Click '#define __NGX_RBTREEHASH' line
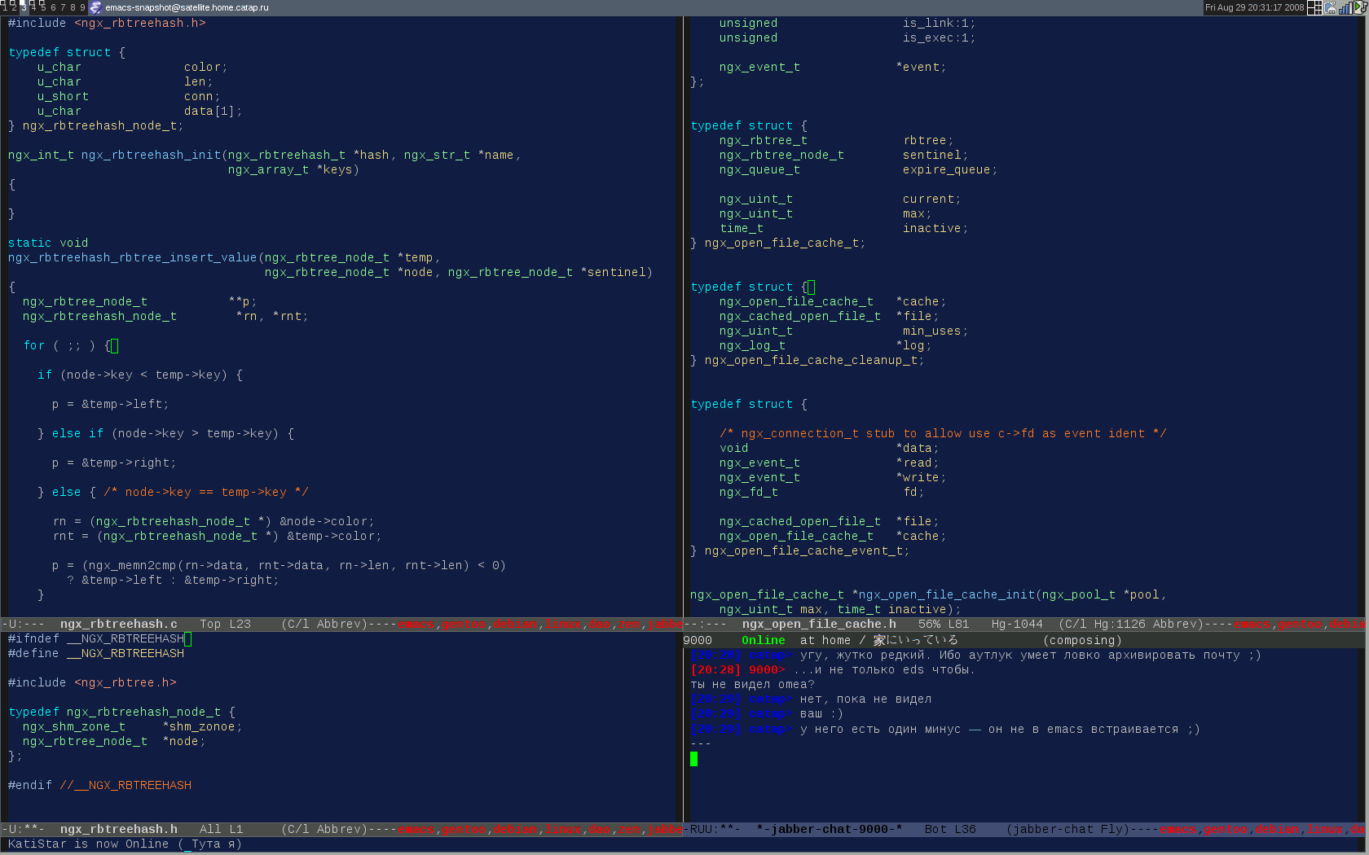1369x855 pixels. 96,654
